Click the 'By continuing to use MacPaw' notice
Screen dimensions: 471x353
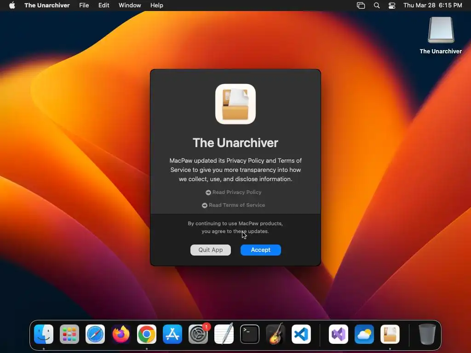pyautogui.click(x=235, y=227)
